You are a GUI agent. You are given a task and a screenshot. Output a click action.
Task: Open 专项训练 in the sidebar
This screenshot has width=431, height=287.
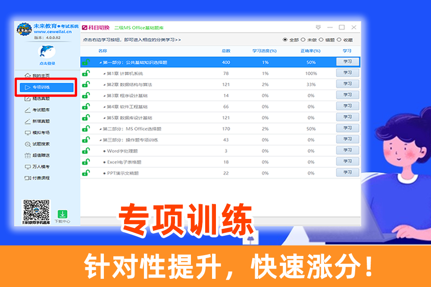pyautogui.click(x=46, y=87)
